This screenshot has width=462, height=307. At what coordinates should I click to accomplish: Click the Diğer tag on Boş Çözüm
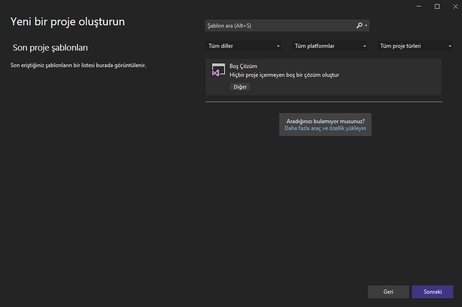click(240, 87)
